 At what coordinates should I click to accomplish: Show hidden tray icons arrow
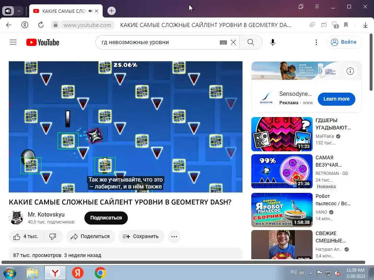[x=310, y=273]
